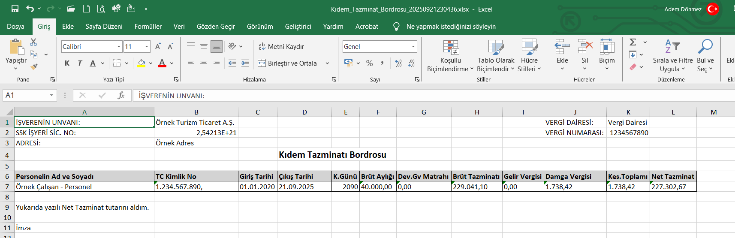This screenshot has width=735, height=238.
Task: Switch to the Formüller tab
Action: pos(148,27)
